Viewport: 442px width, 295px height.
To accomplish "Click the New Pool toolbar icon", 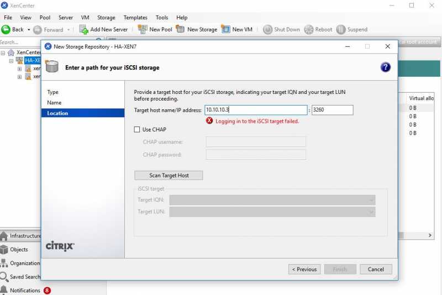I will (143, 29).
